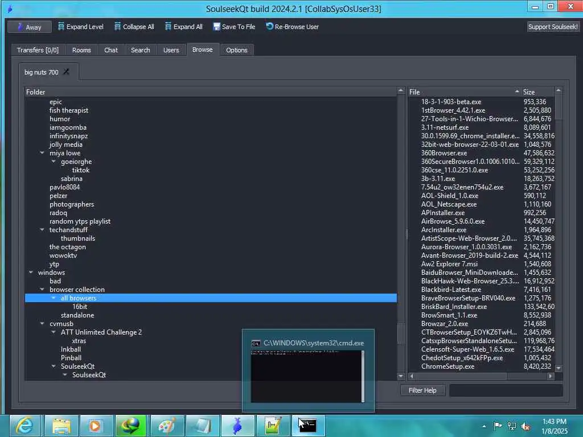Open the Transfers [0/0] tab
The image size is (583, 437).
[x=38, y=50]
